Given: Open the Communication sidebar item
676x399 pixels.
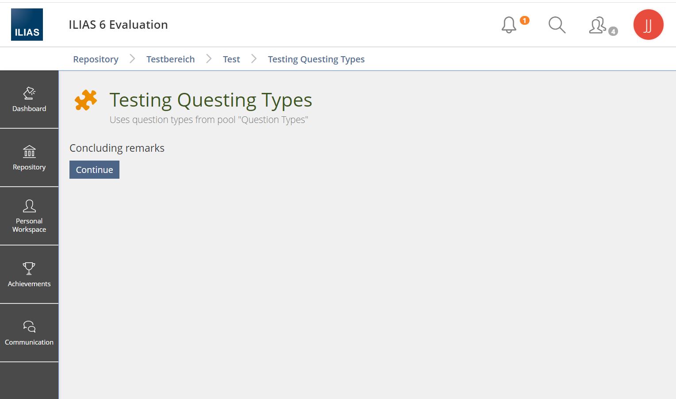Looking at the screenshot, I should (x=29, y=333).
